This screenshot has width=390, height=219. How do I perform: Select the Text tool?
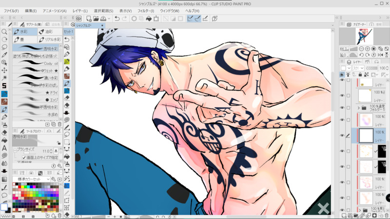pos(4,148)
